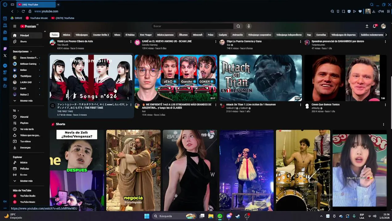Select the Videojuegos filter chip
This screenshot has height=221, width=392.
[x=82, y=35]
